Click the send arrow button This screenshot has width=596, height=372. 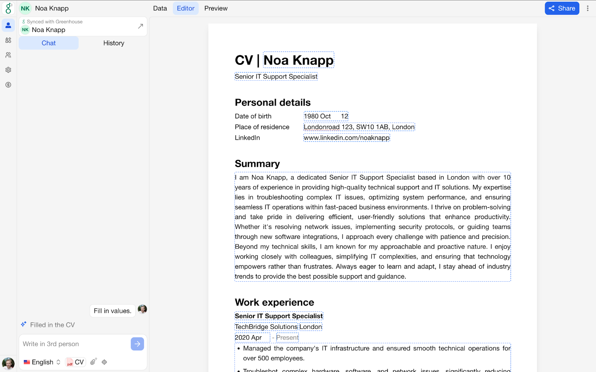(x=137, y=344)
